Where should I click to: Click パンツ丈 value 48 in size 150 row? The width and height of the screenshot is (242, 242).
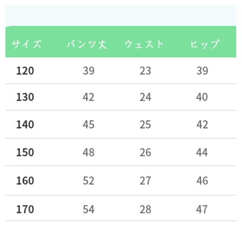click(88, 152)
